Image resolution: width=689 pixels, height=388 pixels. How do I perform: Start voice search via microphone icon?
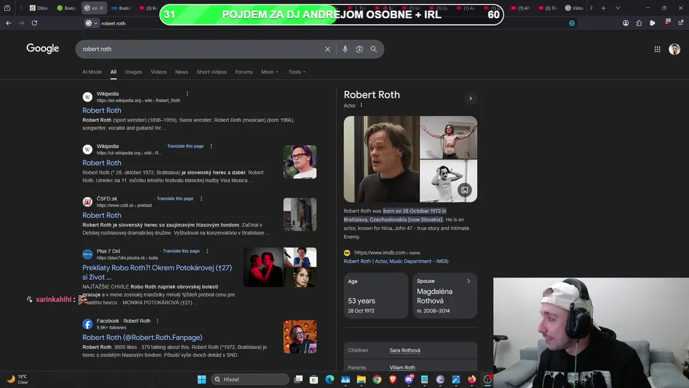[345, 49]
